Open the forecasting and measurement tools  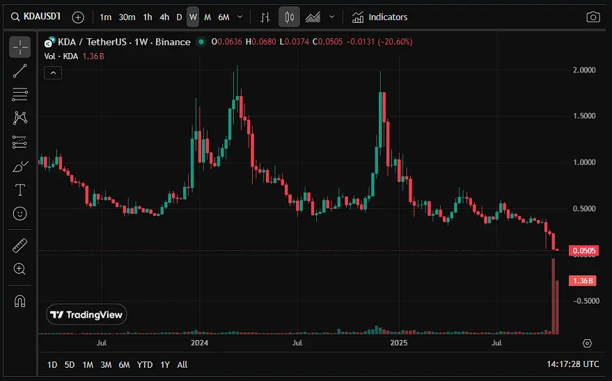pos(20,142)
